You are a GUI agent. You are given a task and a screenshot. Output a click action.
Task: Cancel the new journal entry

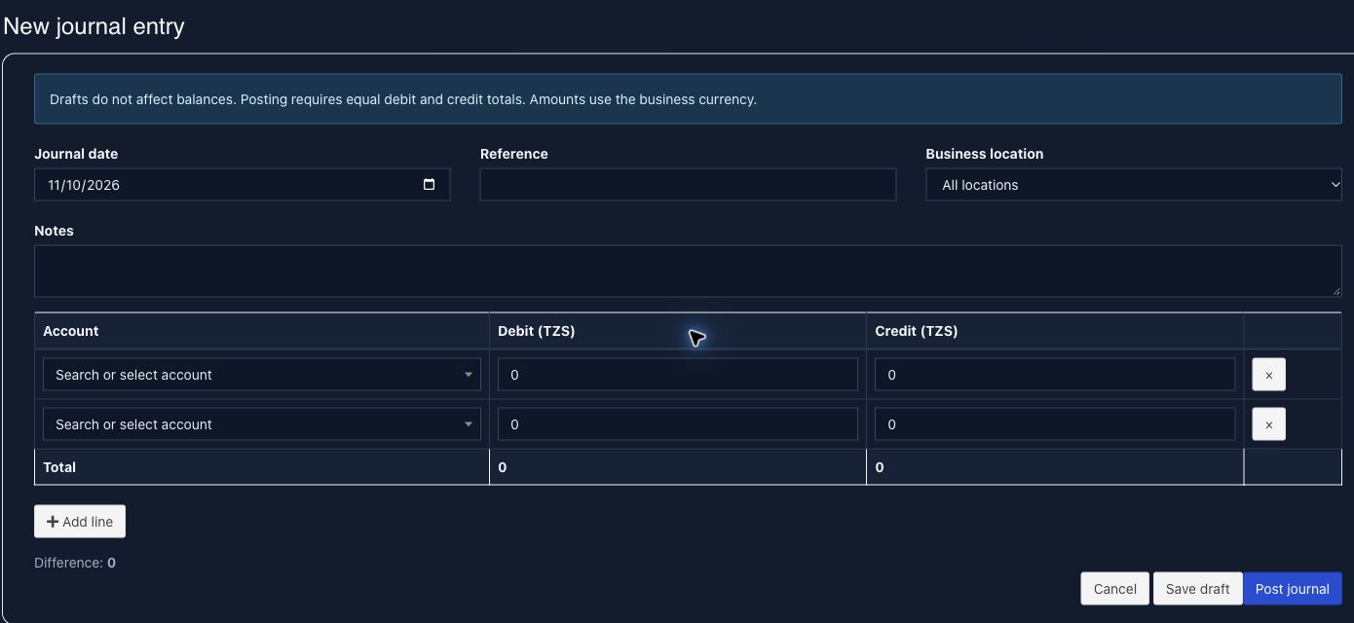[x=1114, y=589]
